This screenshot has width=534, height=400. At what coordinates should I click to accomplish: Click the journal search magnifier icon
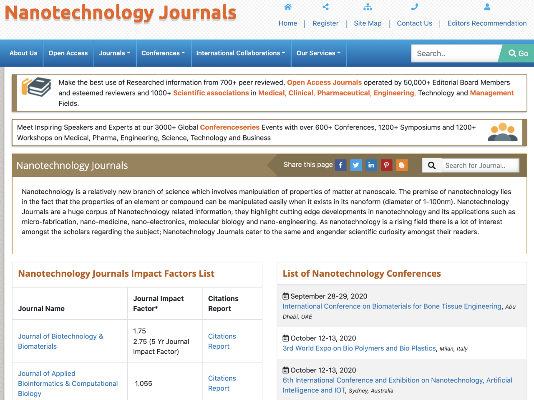(432, 165)
